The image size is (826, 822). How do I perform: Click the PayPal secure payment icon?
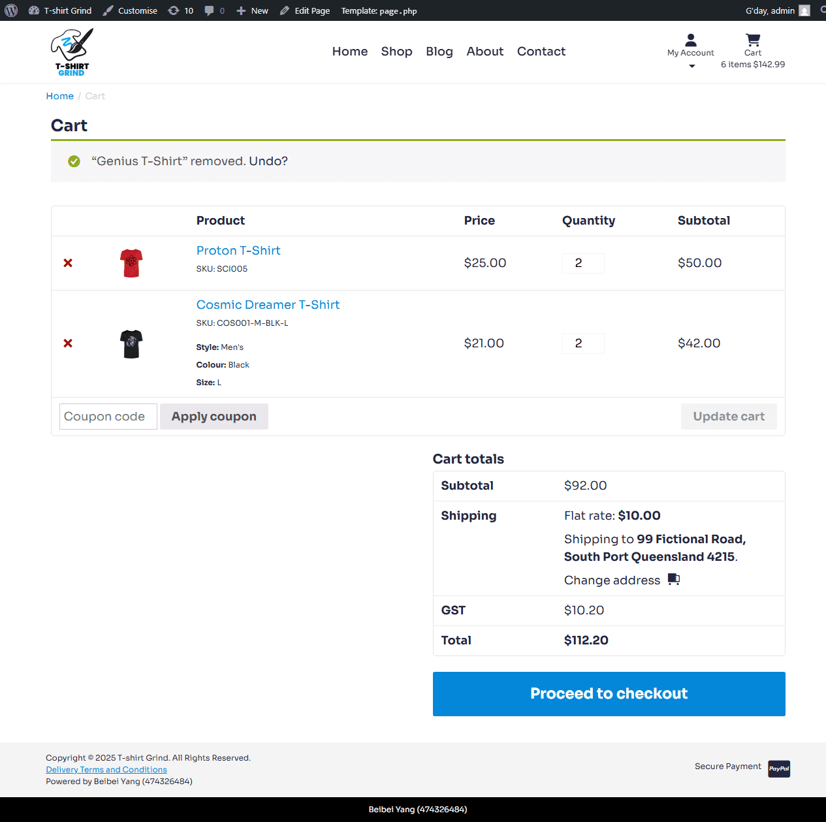point(778,768)
